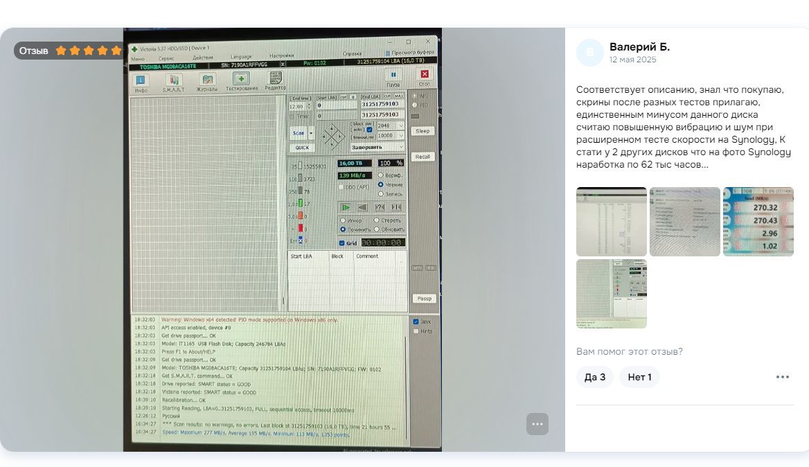This screenshot has height=467, width=809.
Task: Click the butterfly seek icon
Action: 397,207
